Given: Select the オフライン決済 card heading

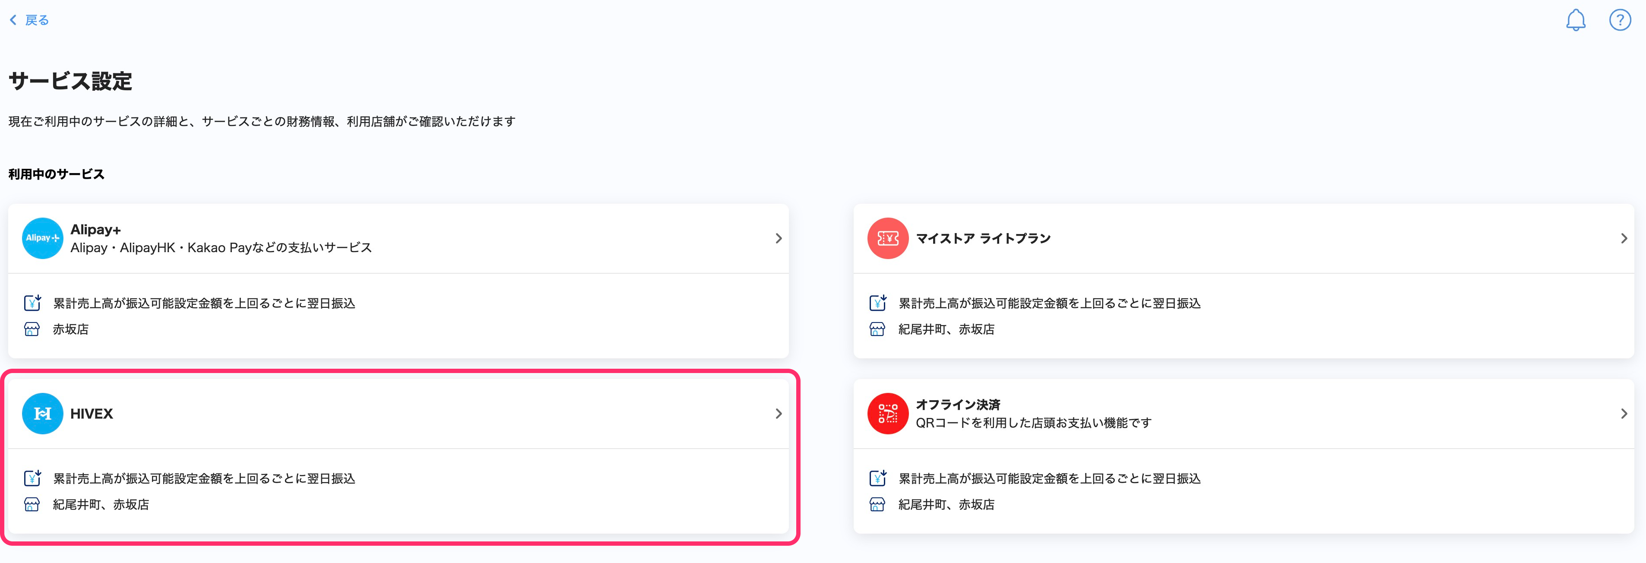Looking at the screenshot, I should coord(958,405).
